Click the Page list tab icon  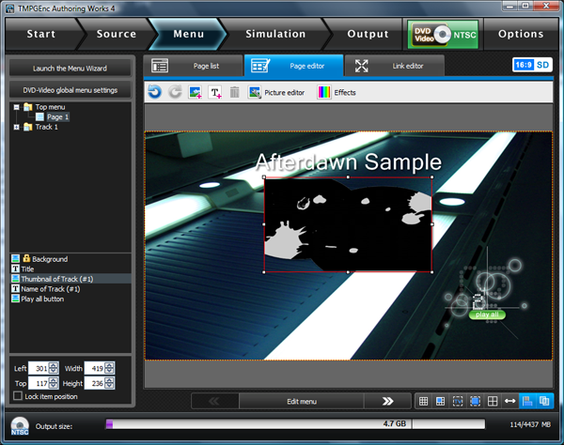point(160,66)
